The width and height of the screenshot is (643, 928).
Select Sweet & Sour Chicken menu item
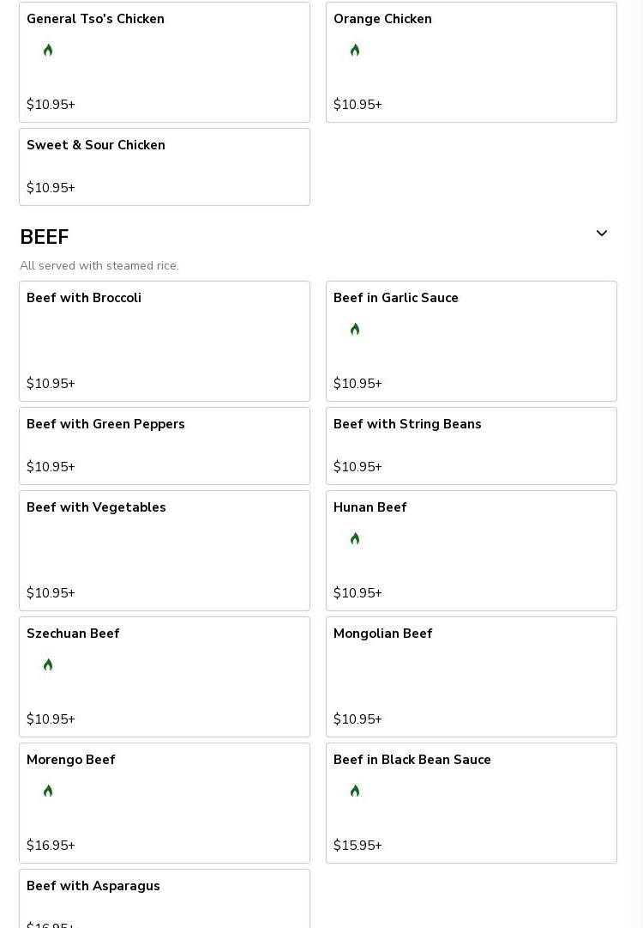point(165,167)
